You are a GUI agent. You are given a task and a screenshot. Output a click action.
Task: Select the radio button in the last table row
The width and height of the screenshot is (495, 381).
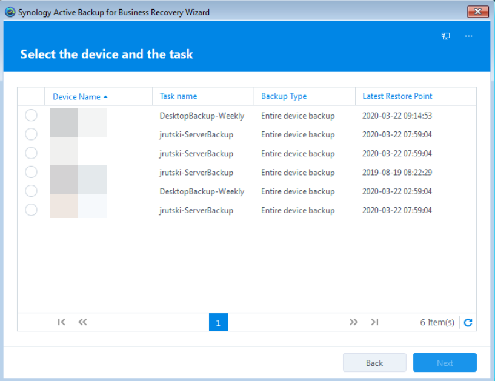[x=31, y=210]
